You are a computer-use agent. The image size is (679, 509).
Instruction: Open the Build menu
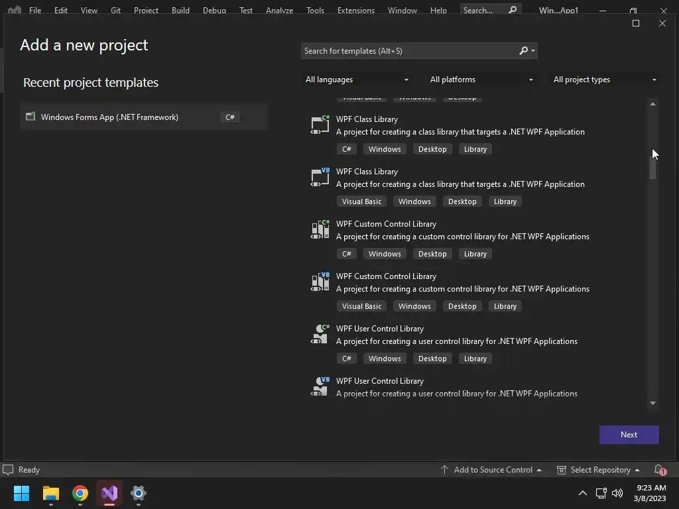pyautogui.click(x=180, y=10)
